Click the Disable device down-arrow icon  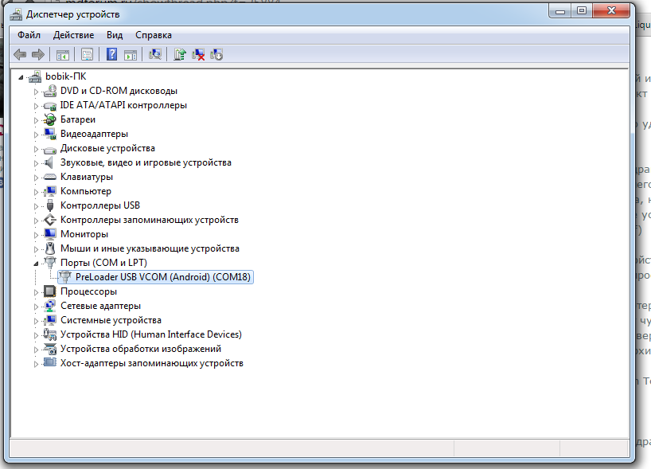coord(216,54)
